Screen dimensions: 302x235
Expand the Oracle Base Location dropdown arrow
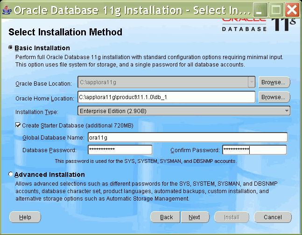(x=252, y=83)
